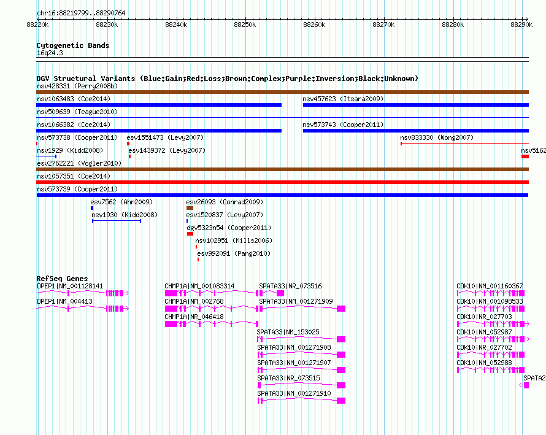Open transcript CDK10|NM_052988
The image size is (546, 435).
pyautogui.click(x=485, y=363)
